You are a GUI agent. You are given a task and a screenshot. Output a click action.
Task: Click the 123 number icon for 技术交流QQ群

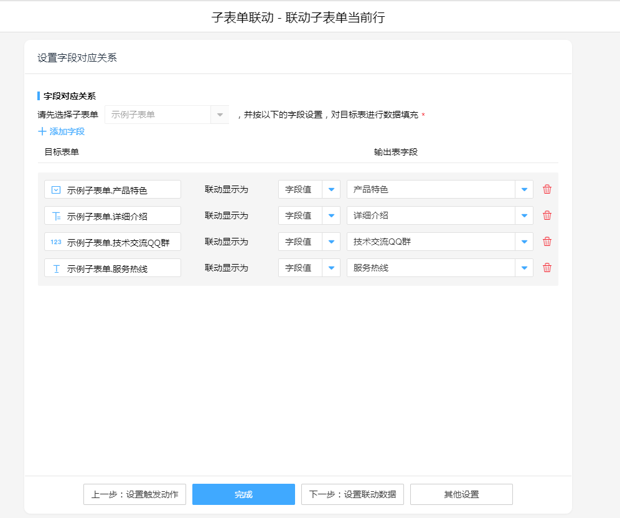click(x=56, y=242)
